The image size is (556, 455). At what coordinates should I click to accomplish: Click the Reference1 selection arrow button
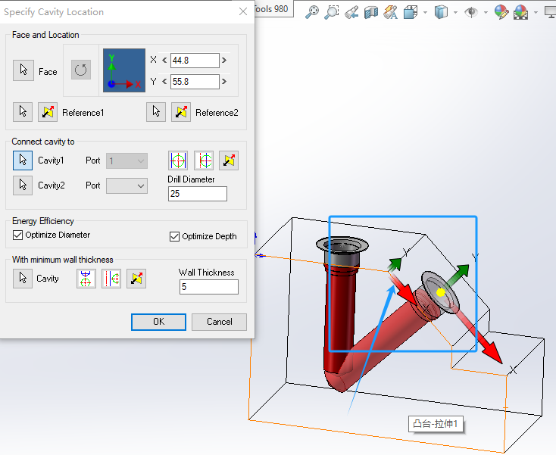pyautogui.click(x=23, y=112)
